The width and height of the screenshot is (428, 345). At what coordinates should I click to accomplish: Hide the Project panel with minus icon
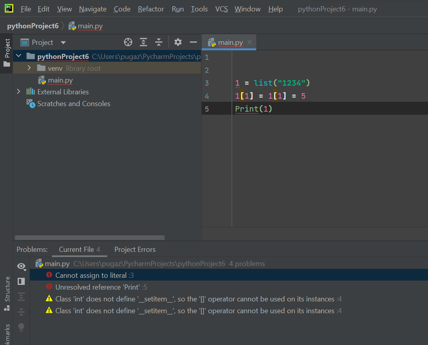pyautogui.click(x=193, y=42)
